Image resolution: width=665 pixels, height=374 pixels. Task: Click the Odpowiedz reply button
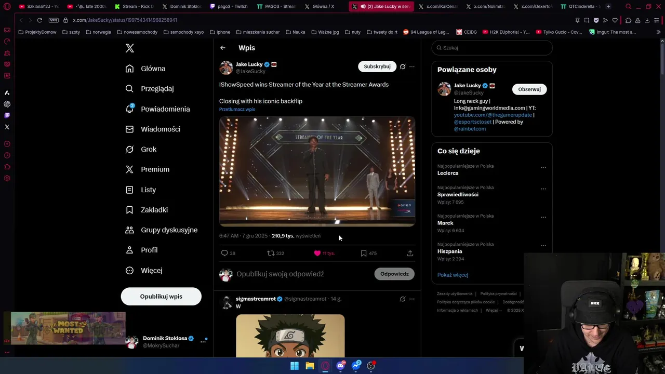tap(394, 274)
